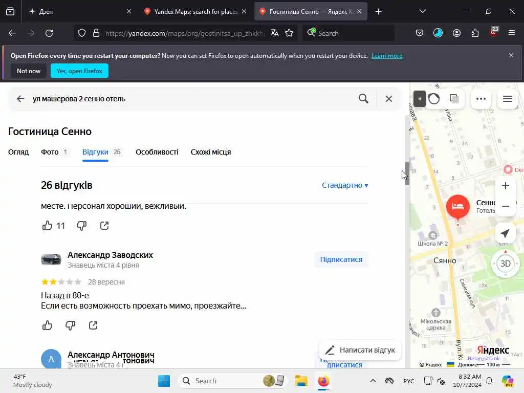The image size is (524, 393).
Task: Click Not now in the Firefox notification
Action: (29, 71)
